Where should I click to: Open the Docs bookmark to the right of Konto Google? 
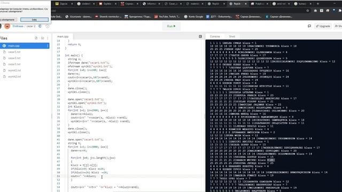pyautogui.click(x=219, y=17)
